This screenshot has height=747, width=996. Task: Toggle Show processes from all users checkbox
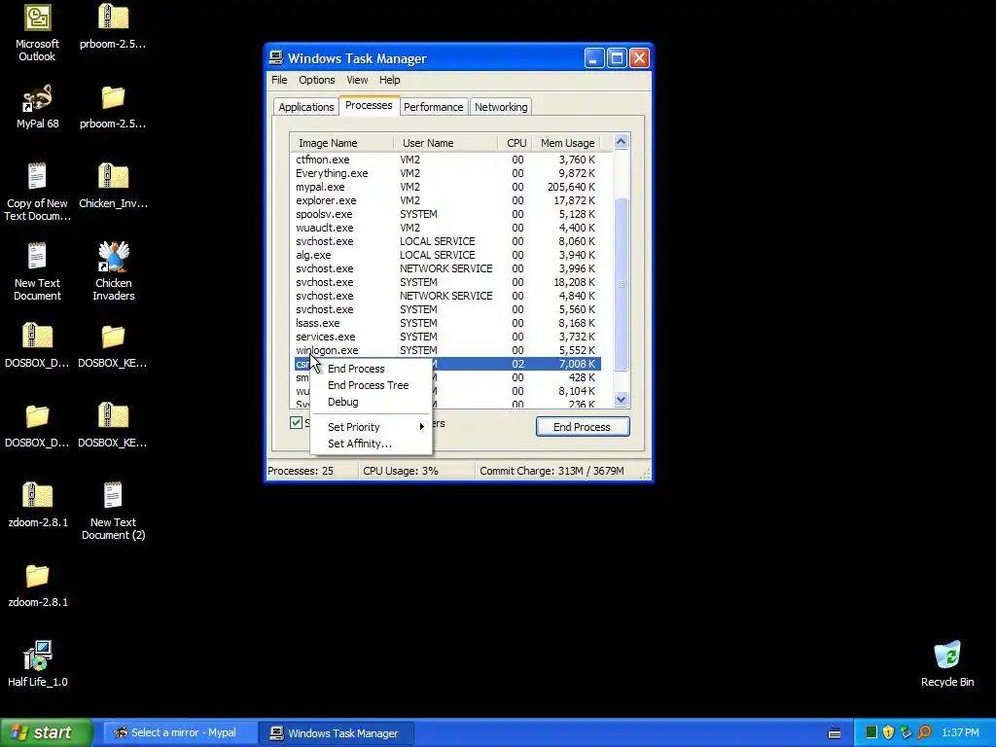(x=296, y=422)
